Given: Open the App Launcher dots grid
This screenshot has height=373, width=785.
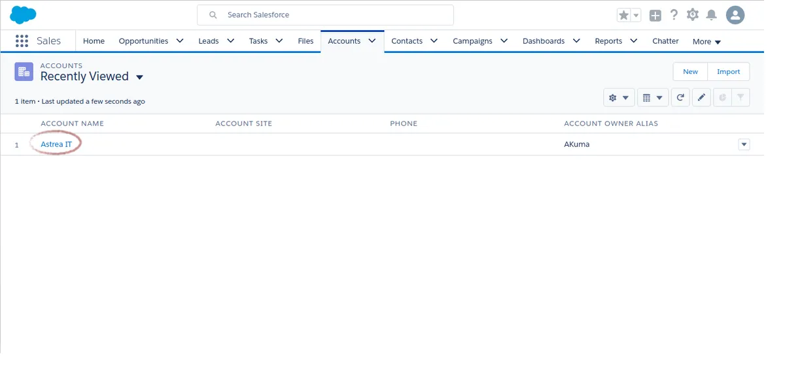Looking at the screenshot, I should (22, 41).
